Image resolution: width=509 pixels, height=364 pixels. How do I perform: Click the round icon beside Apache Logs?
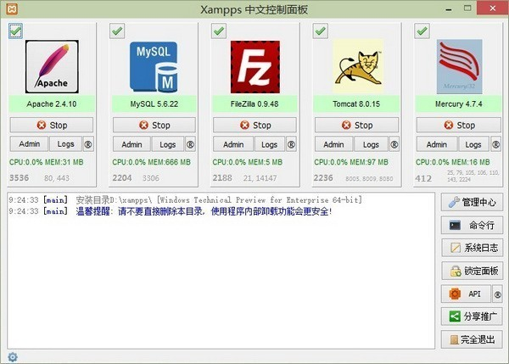(87, 144)
